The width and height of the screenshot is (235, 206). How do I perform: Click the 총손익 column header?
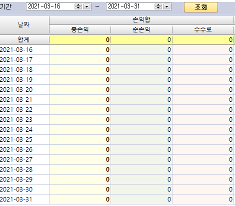[x=80, y=29]
